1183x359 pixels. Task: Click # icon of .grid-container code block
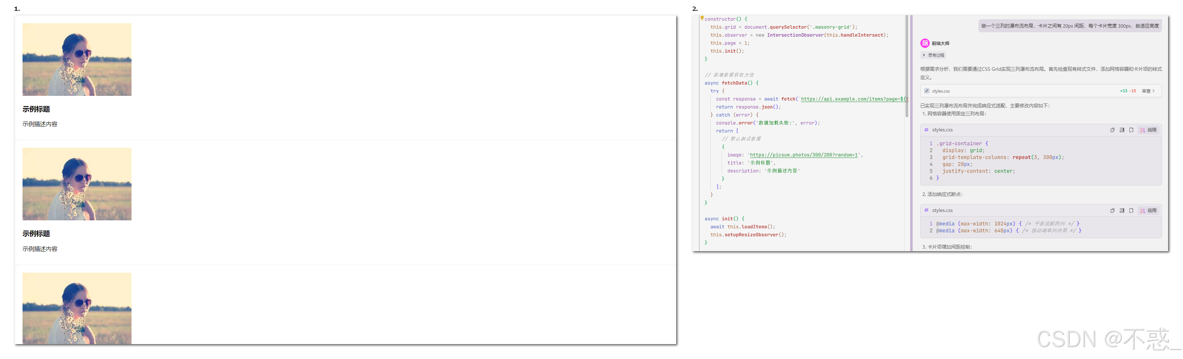(926, 130)
